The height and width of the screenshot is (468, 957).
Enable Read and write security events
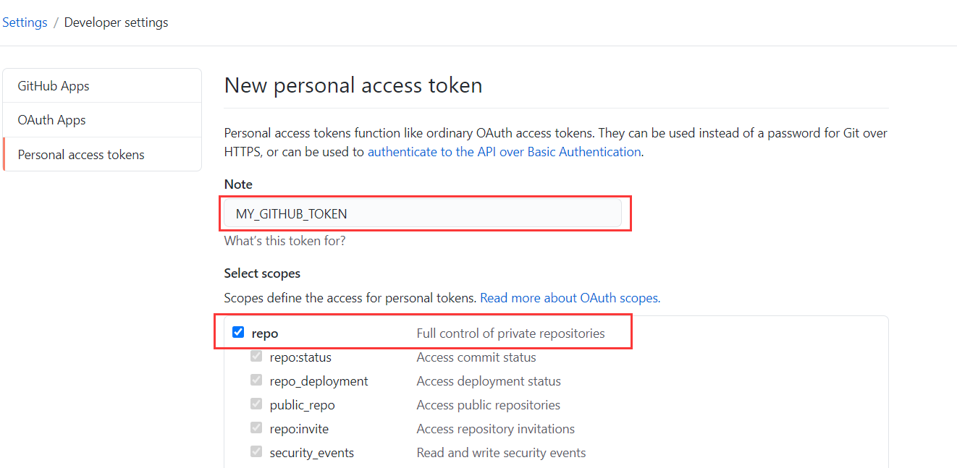(x=501, y=451)
